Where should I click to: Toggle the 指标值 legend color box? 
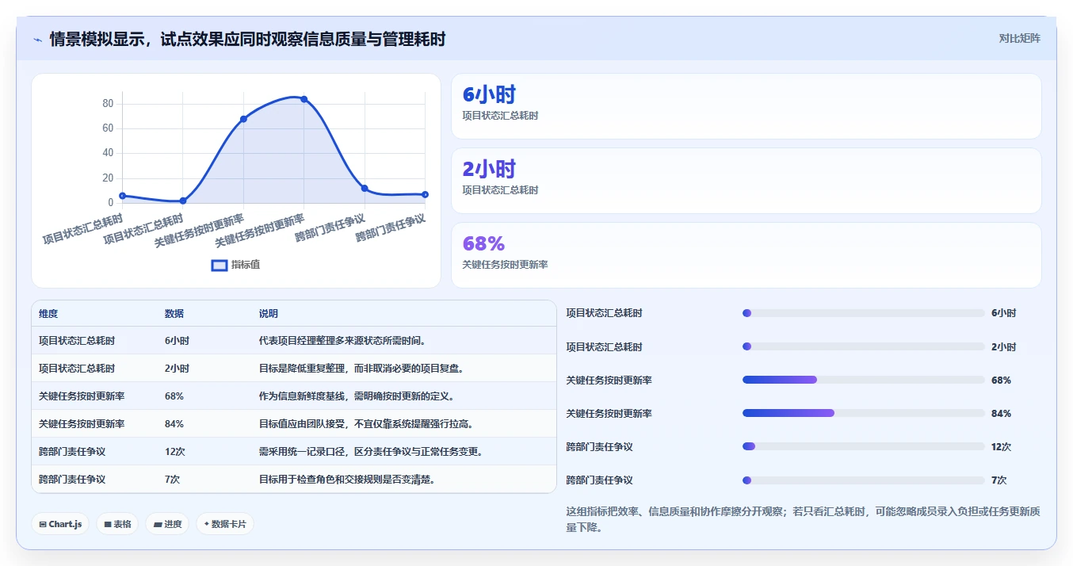[x=220, y=265]
